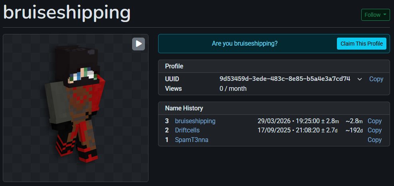The height and width of the screenshot is (186, 394).
Task: Play the skin animation
Action: [139, 44]
